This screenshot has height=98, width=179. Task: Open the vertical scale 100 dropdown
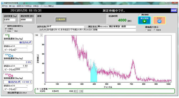(41, 35)
